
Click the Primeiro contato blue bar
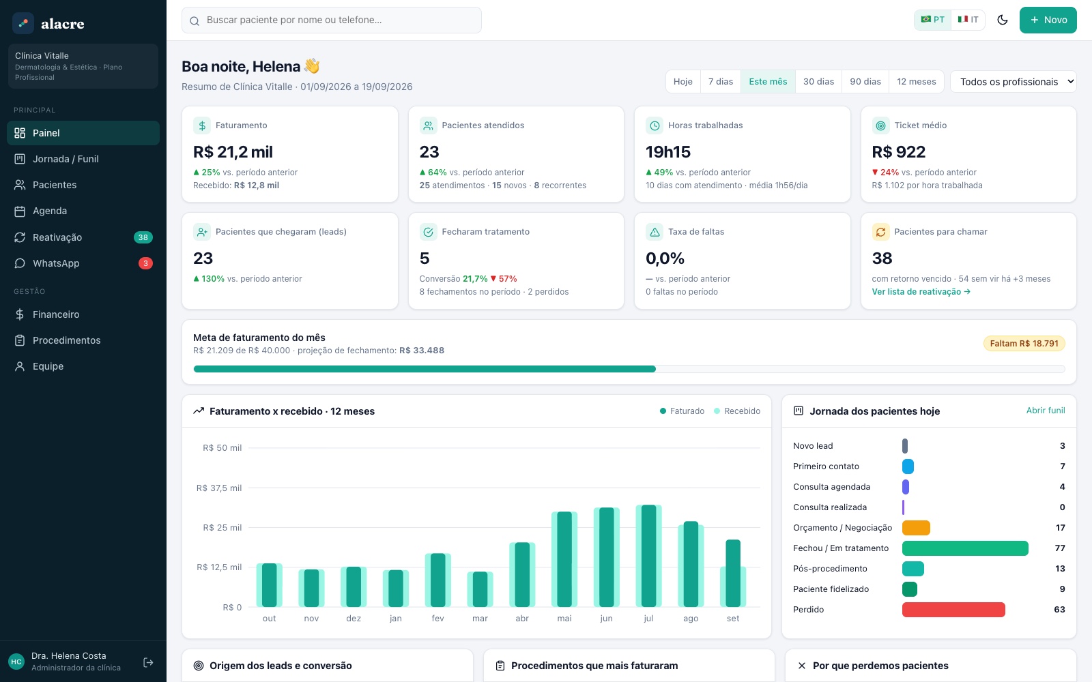pyautogui.click(x=908, y=466)
